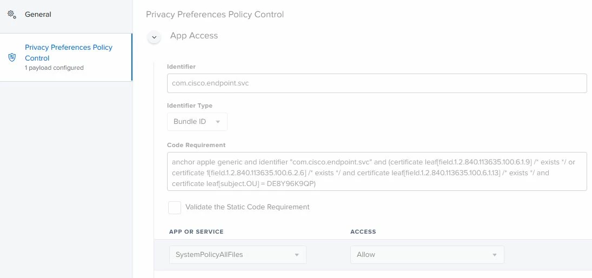
Task: Click the Identifier input field
Action: pos(377,83)
